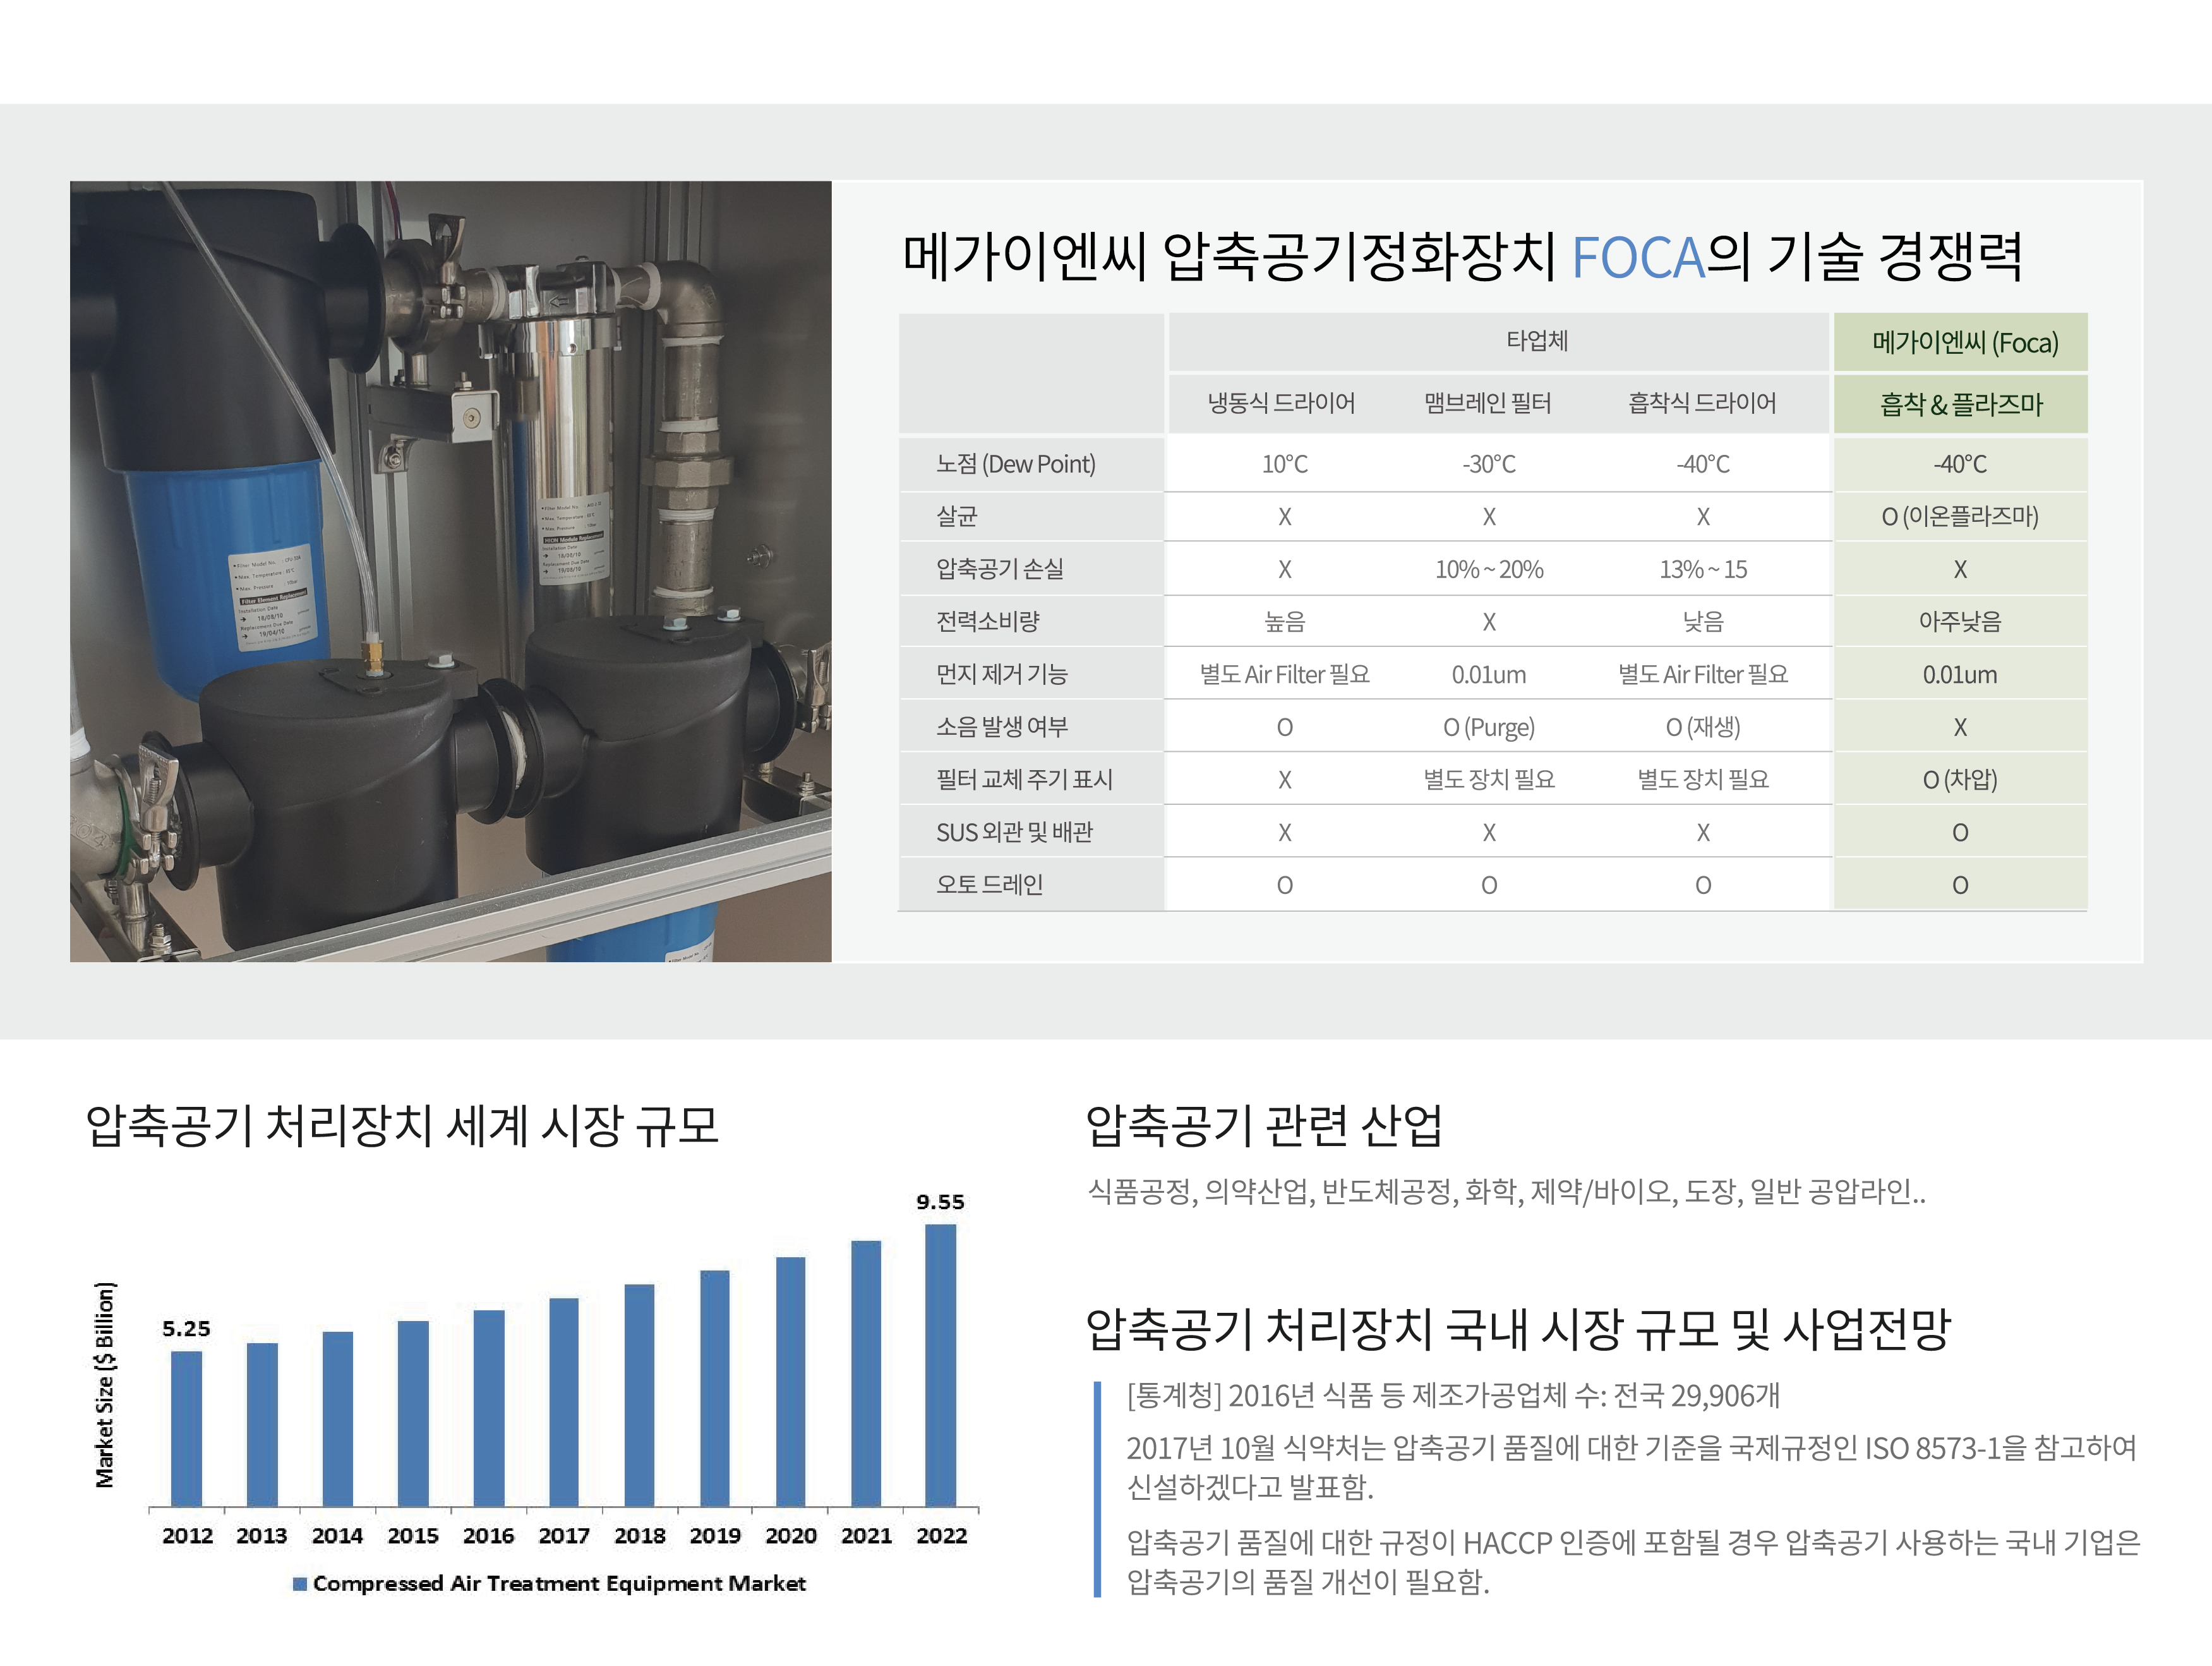Click the '-30°C' dew point cell
Viewport: 2212px width, 1666px height.
pyautogui.click(x=1488, y=464)
